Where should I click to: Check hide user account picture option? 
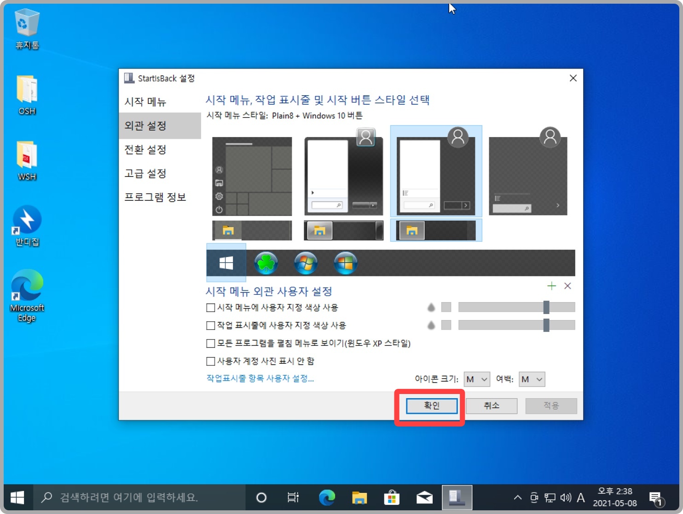click(210, 361)
